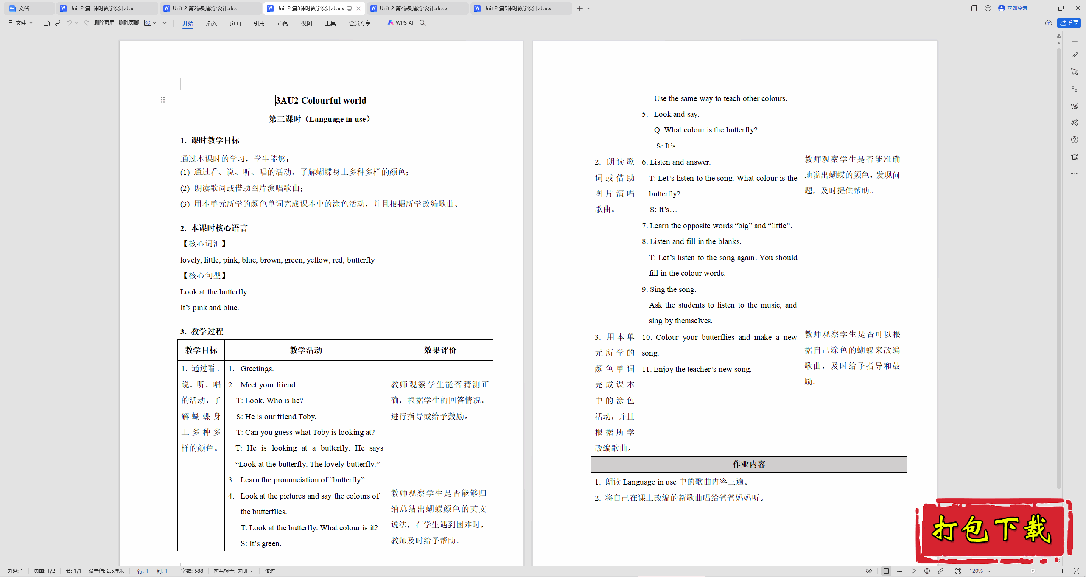Click the search magnifier beside WPS AI
This screenshot has height=577, width=1086.
pyautogui.click(x=423, y=23)
